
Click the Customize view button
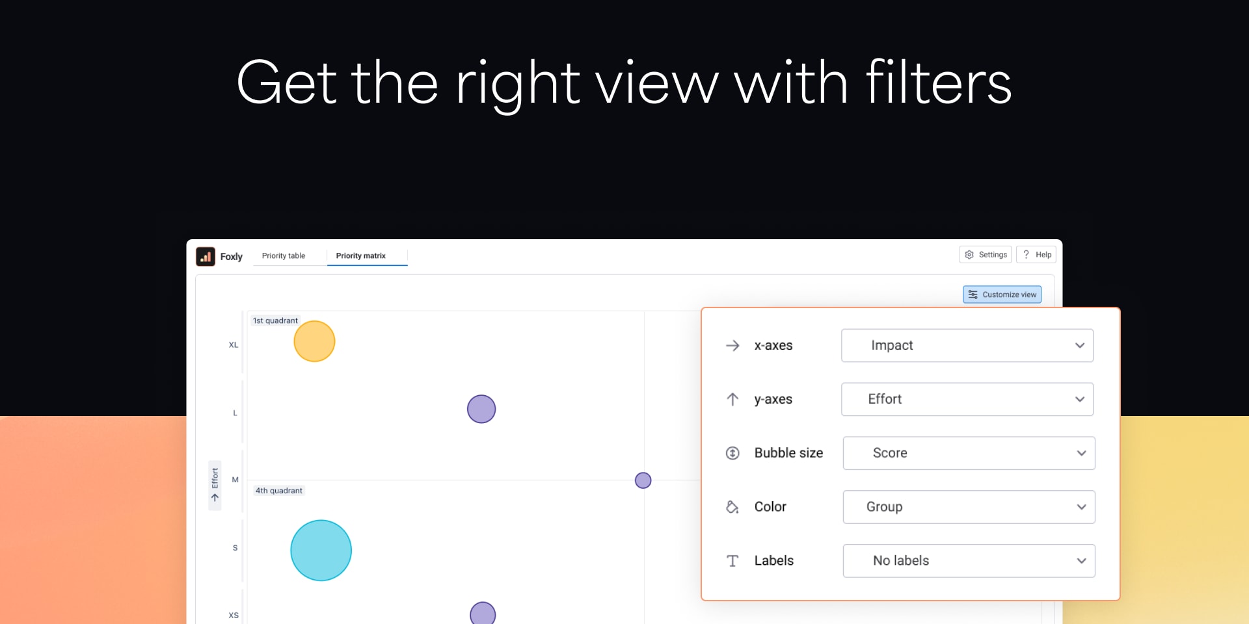point(1002,294)
